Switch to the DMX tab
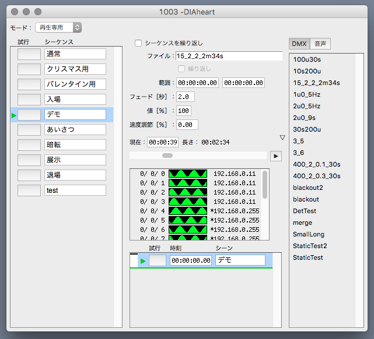This screenshot has height=339, width=374. (x=299, y=44)
